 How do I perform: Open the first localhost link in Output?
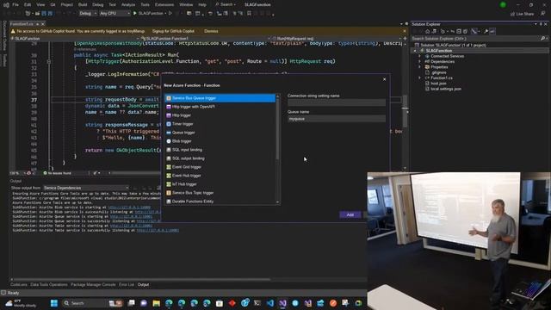click(x=129, y=208)
